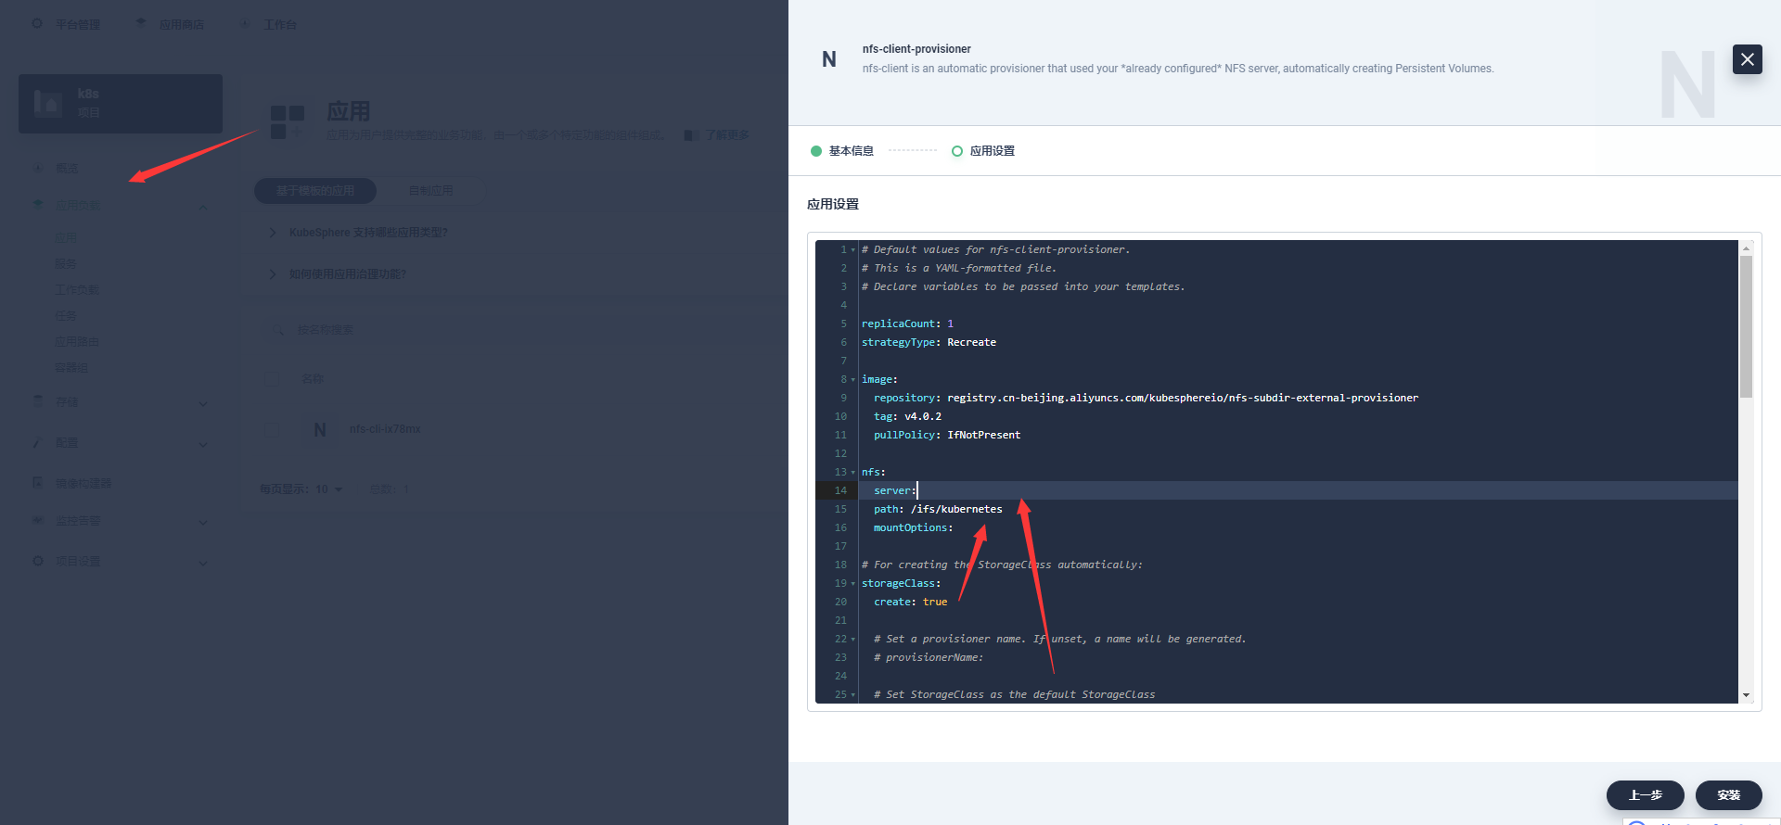Click the 安装 install button
Viewport: 1781px width, 825px height.
pos(1728,795)
